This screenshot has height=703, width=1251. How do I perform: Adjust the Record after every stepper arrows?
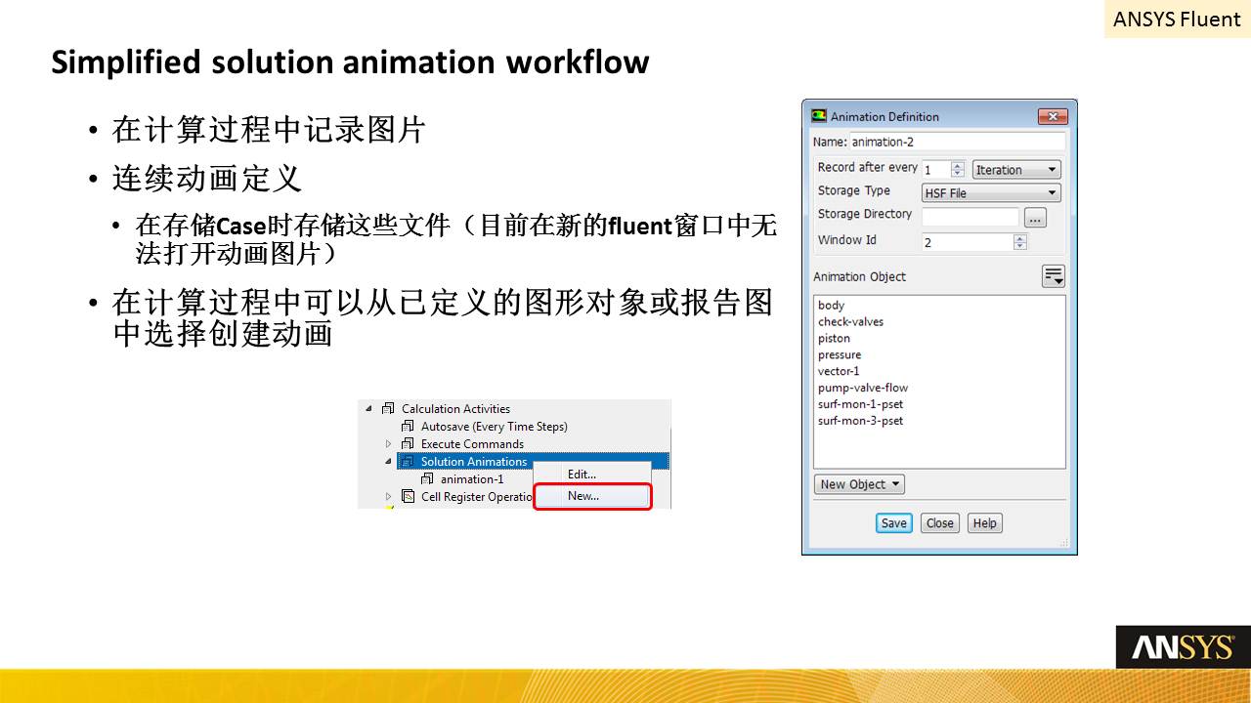[958, 170]
